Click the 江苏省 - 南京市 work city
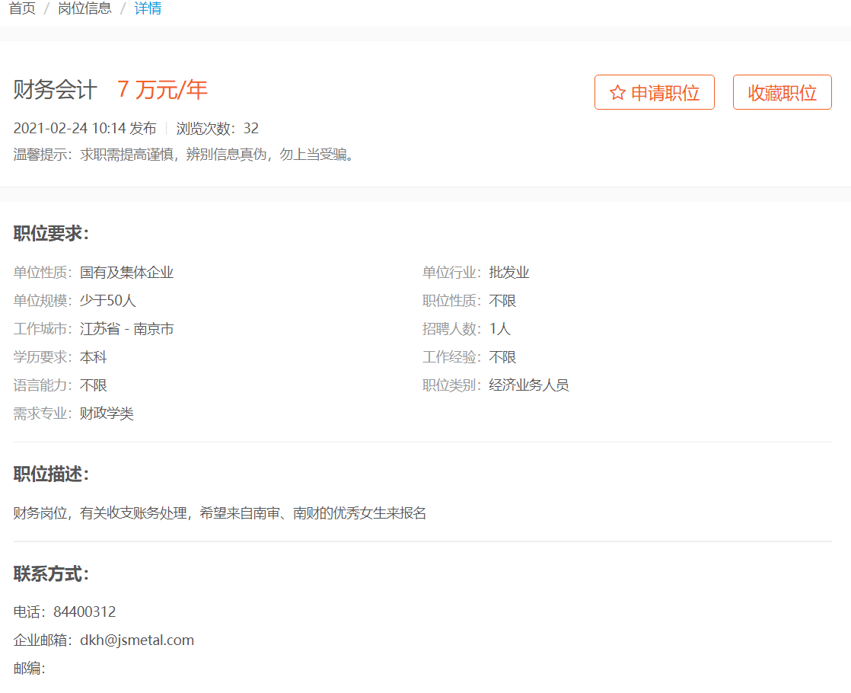The image size is (851, 693). 126,329
